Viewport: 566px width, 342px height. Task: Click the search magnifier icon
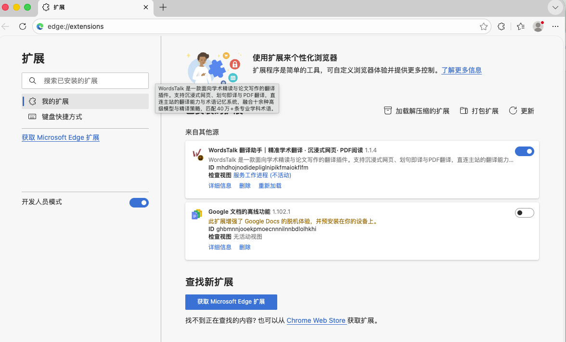pyautogui.click(x=33, y=81)
